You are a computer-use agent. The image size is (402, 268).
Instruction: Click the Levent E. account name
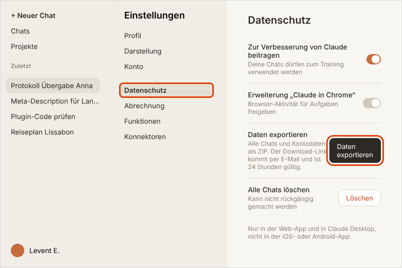click(x=44, y=250)
